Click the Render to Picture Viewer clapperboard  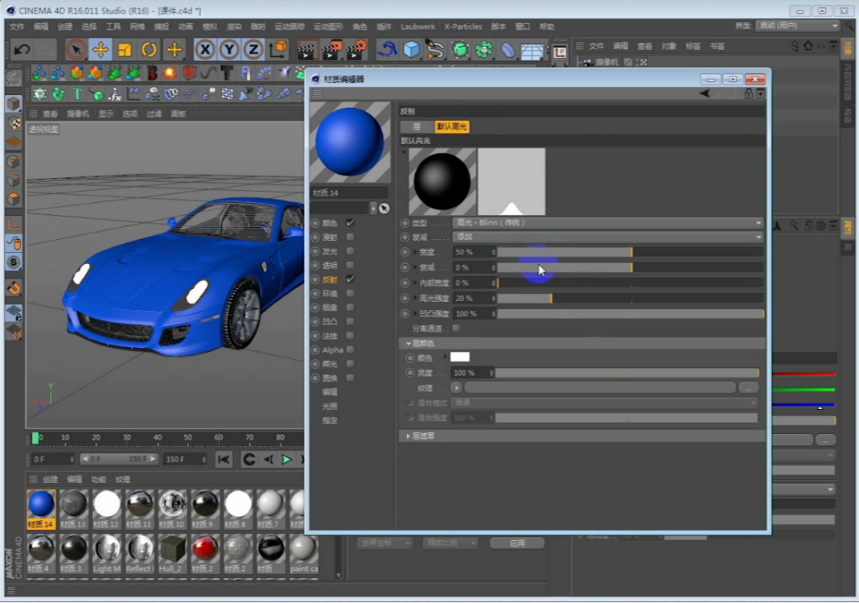[331, 50]
